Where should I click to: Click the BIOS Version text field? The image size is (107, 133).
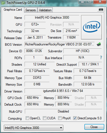pyautogui.click(x=60, y=44)
